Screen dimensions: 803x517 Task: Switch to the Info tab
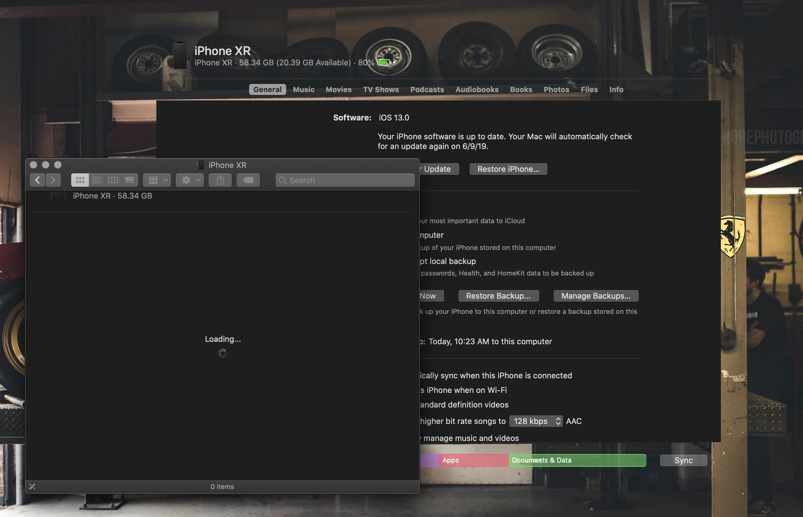(x=617, y=89)
